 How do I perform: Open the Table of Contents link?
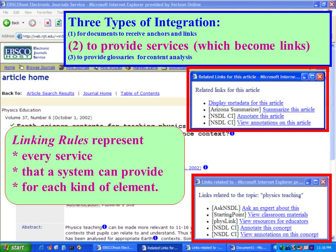pos(140,93)
